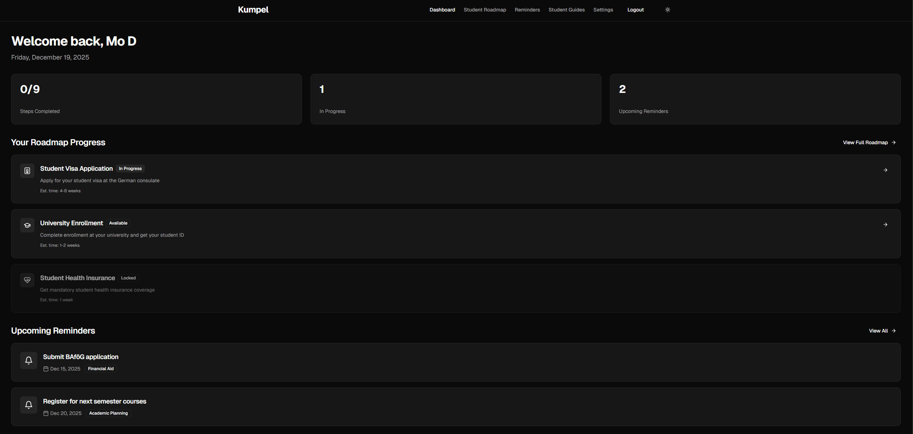The height and width of the screenshot is (434, 913).
Task: Click the Locked status badge
Action: click(128, 278)
